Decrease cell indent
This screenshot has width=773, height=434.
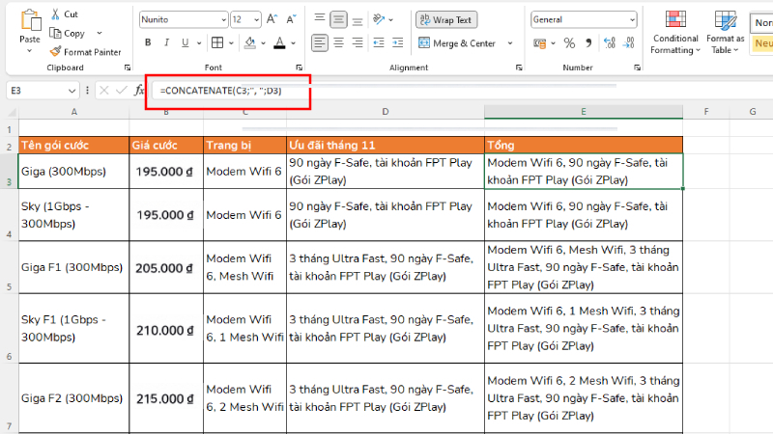[x=379, y=42]
